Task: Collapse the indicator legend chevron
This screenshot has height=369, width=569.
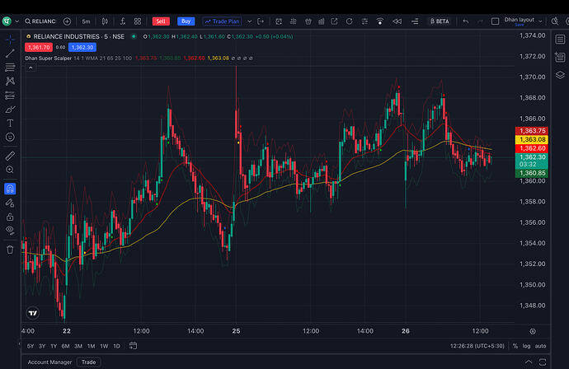Action: (x=31, y=68)
